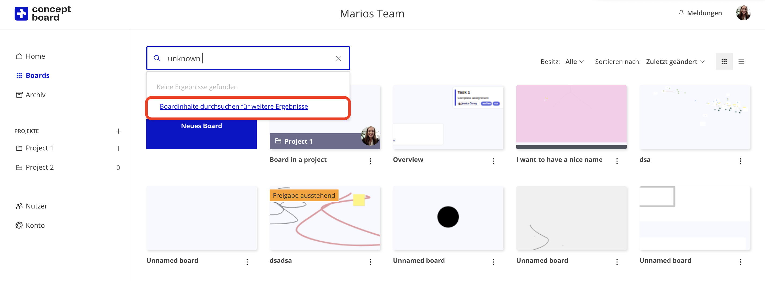Click into the search field with unknown
The image size is (765, 281).
248,58
